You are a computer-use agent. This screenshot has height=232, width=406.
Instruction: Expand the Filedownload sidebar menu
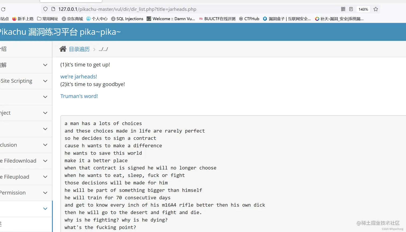(45, 161)
